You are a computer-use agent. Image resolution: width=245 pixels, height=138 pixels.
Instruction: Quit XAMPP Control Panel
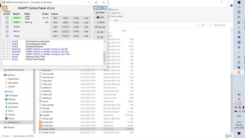tap(100, 37)
